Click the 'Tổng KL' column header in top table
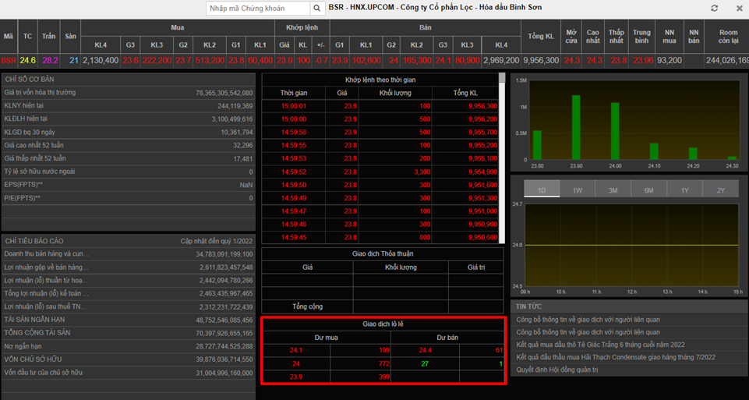This screenshot has width=749, height=400. point(540,37)
